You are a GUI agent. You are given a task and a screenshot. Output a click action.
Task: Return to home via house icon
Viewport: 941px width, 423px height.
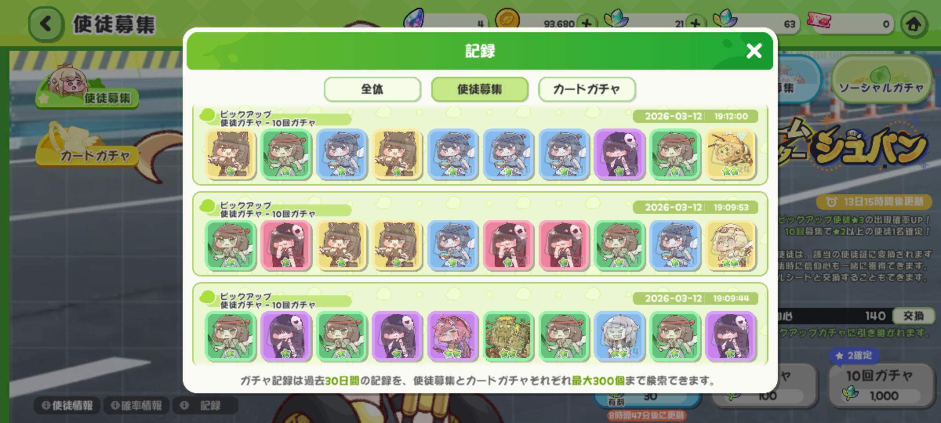(x=914, y=24)
